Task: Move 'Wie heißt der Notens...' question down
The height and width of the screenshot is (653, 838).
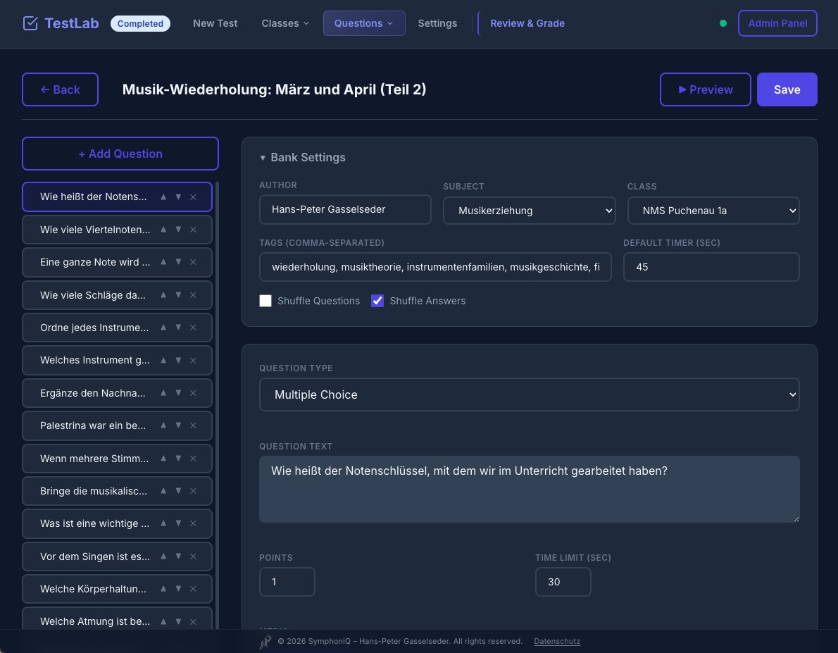Action: point(178,197)
